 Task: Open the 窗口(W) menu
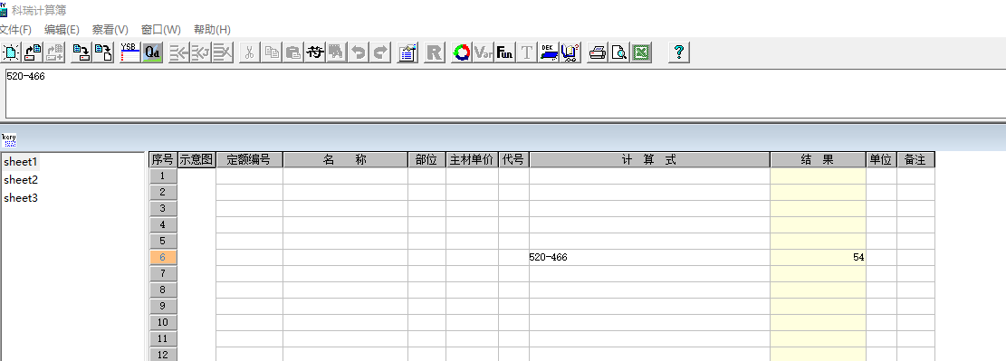point(161,30)
